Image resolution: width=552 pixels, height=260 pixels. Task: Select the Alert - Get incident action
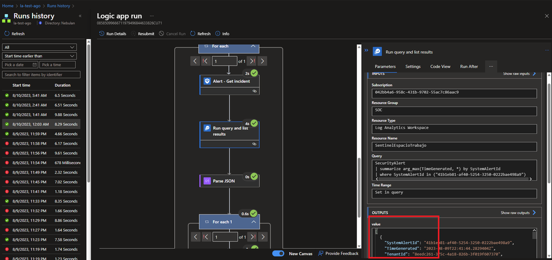point(229,84)
